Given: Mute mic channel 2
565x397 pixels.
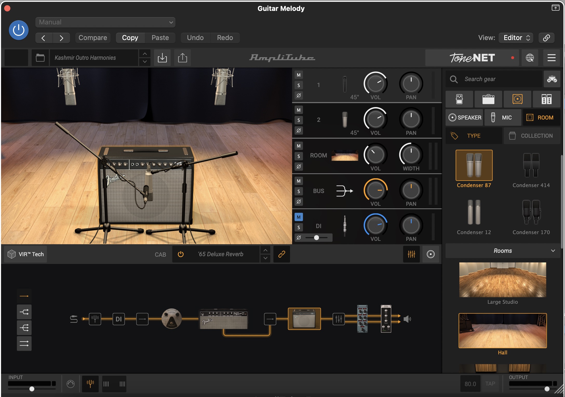Looking at the screenshot, I should coord(299,110).
